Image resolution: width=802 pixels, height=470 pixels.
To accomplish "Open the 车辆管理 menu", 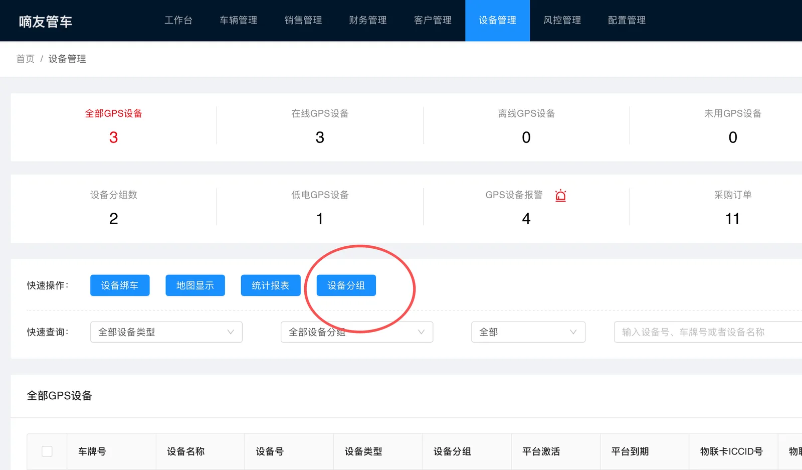I will (x=239, y=20).
